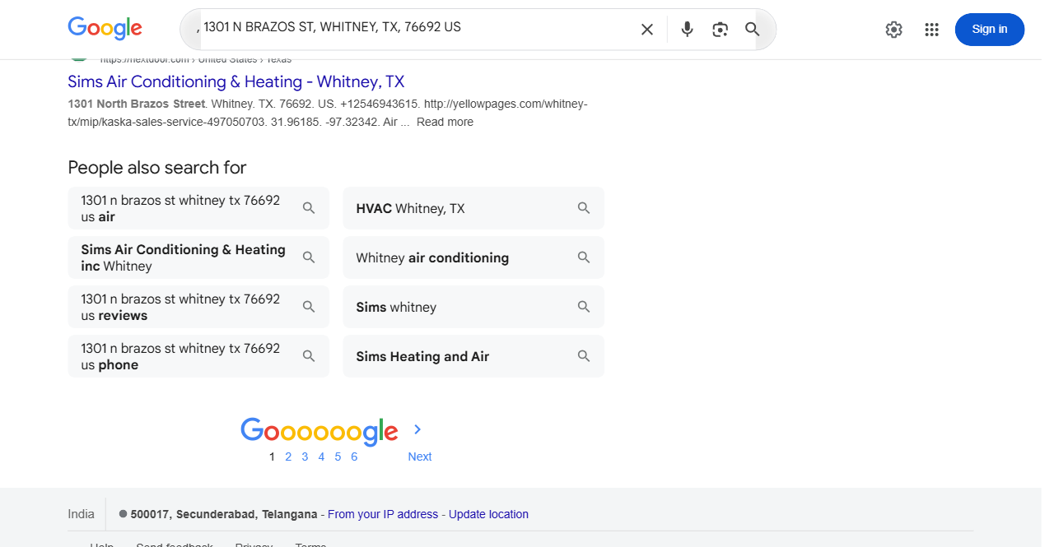Image resolution: width=1054 pixels, height=547 pixels.
Task: Go to Google homepage via logo
Action: click(x=105, y=29)
